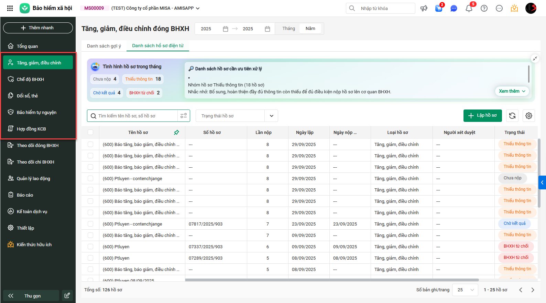The width and height of the screenshot is (546, 303).
Task: Click the Lập hồ sơ button
Action: tap(482, 116)
